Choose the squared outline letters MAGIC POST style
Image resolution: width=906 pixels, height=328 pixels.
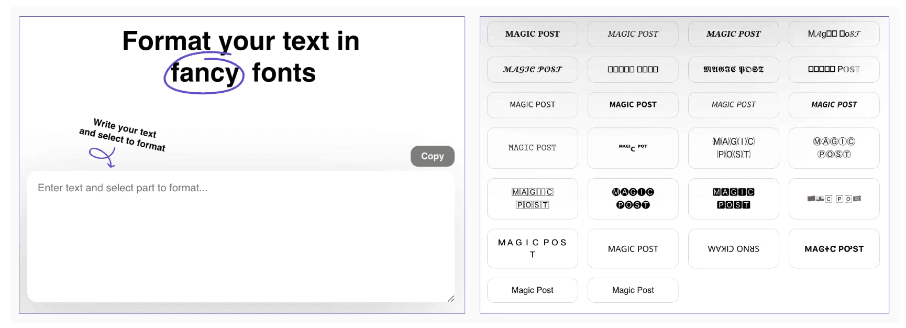532,199
